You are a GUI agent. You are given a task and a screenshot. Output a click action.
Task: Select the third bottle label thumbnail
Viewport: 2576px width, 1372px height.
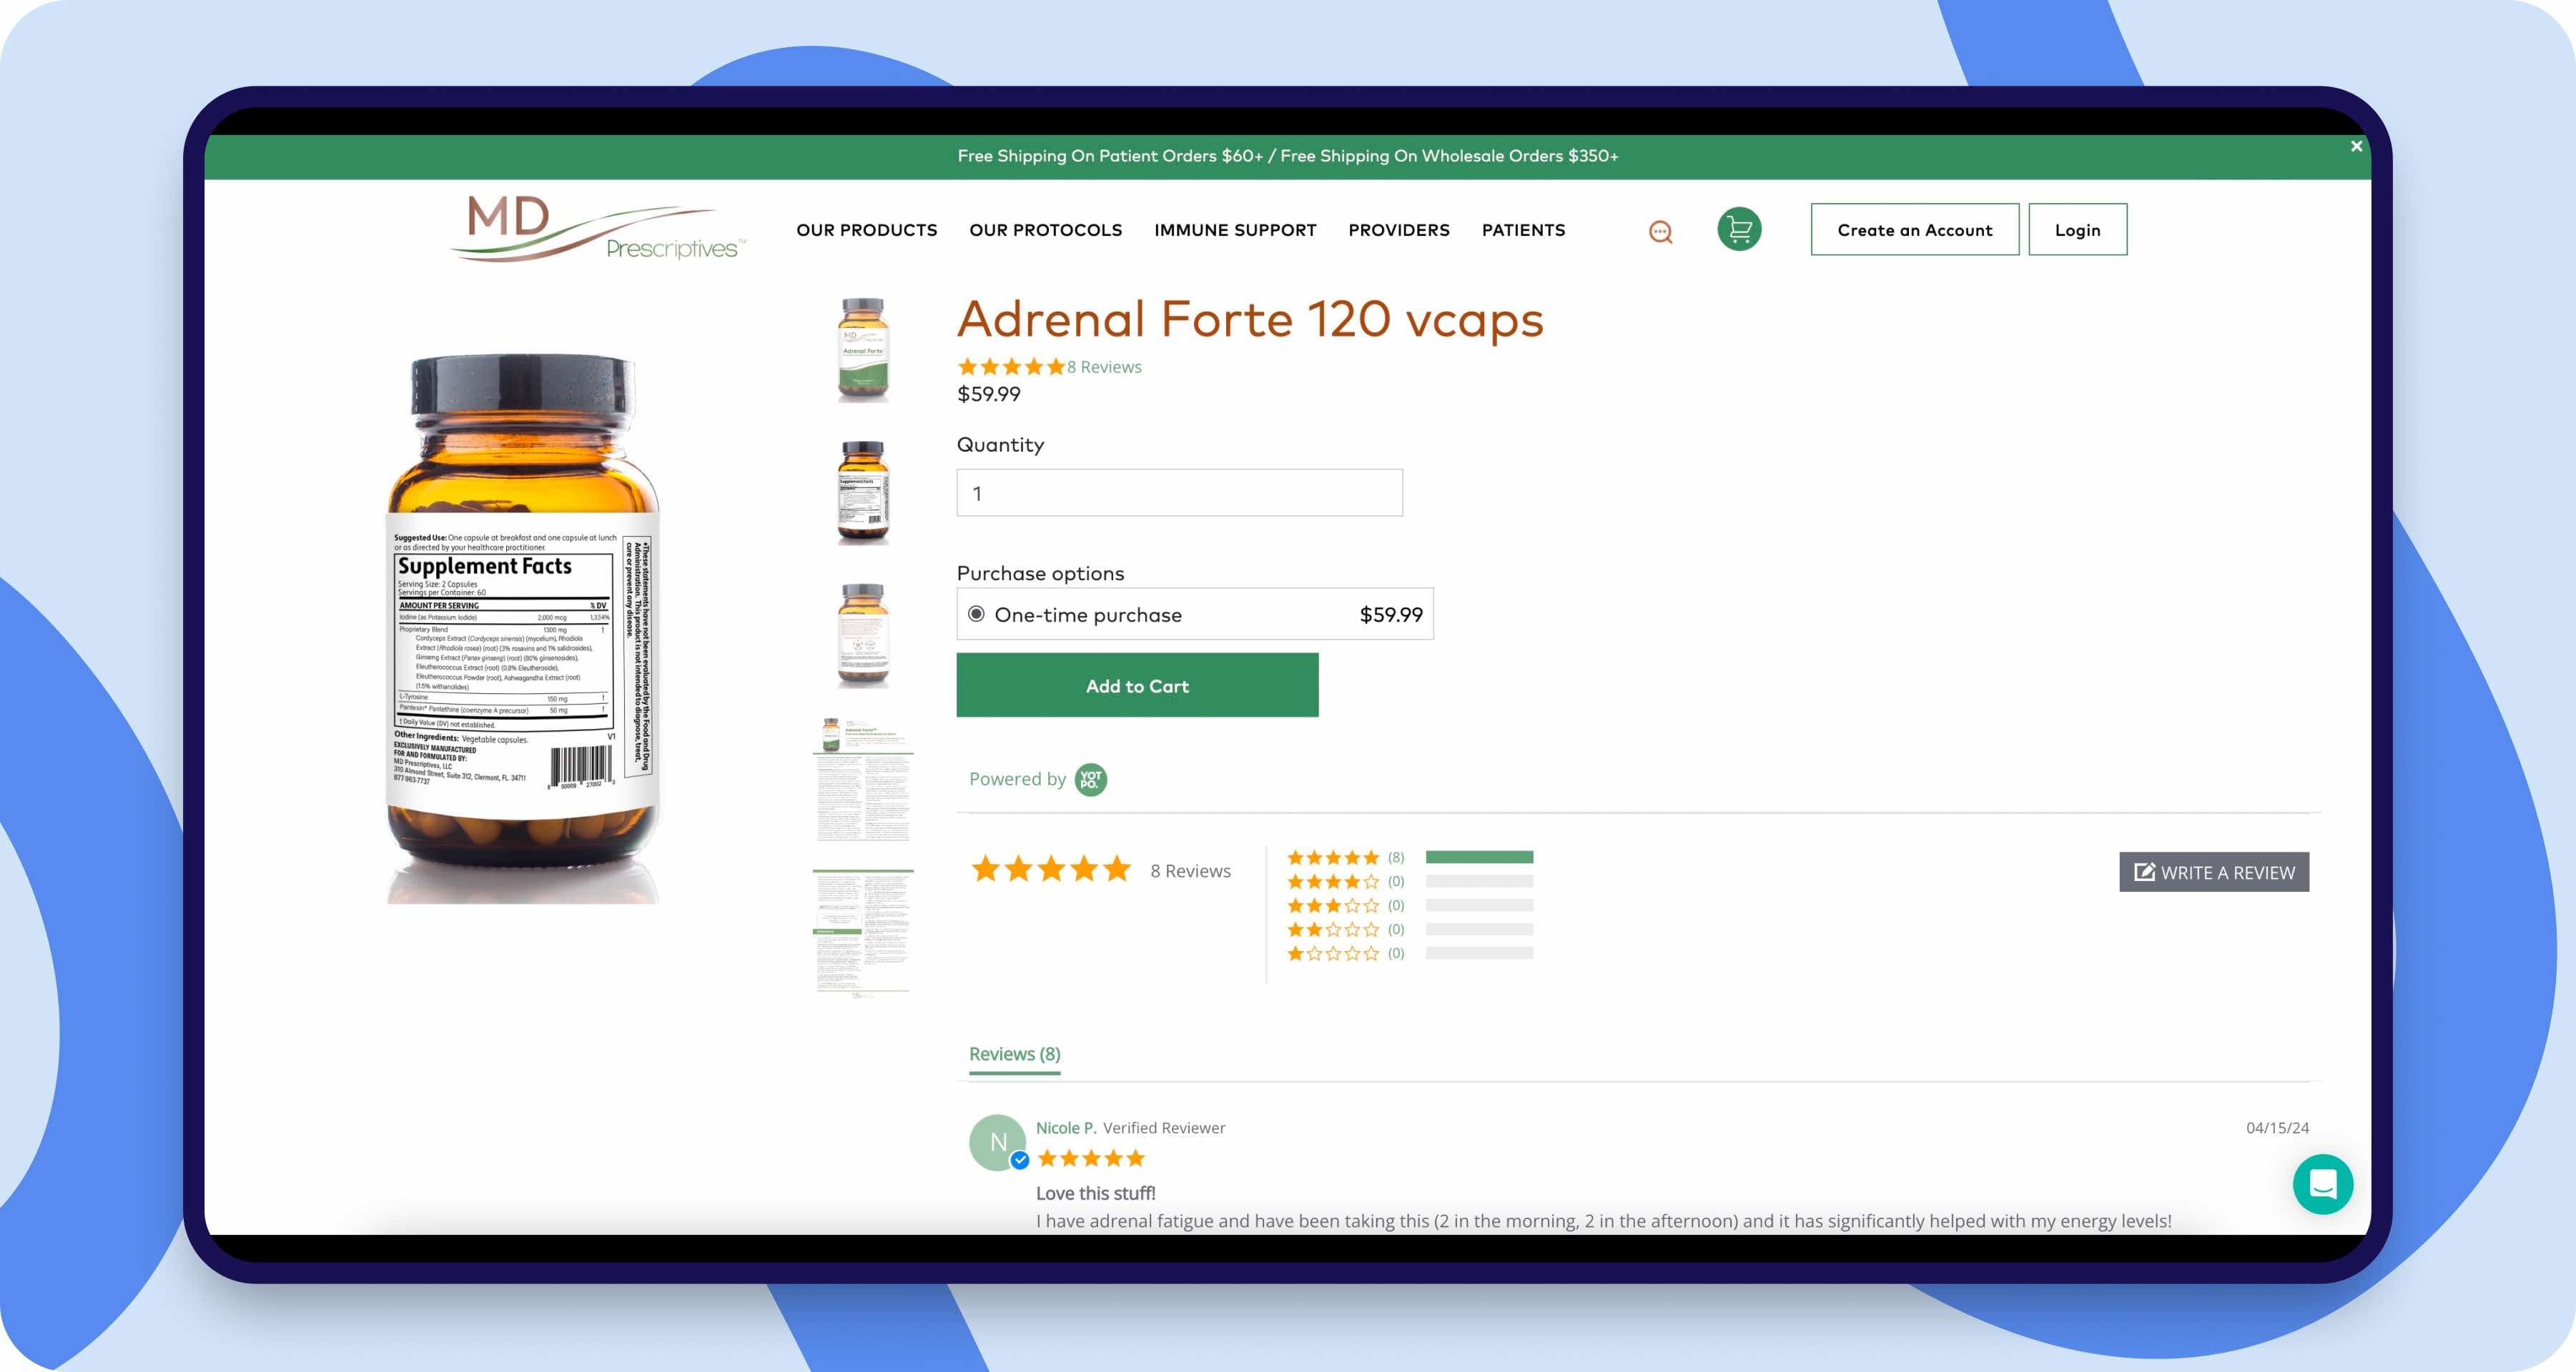pos(862,635)
